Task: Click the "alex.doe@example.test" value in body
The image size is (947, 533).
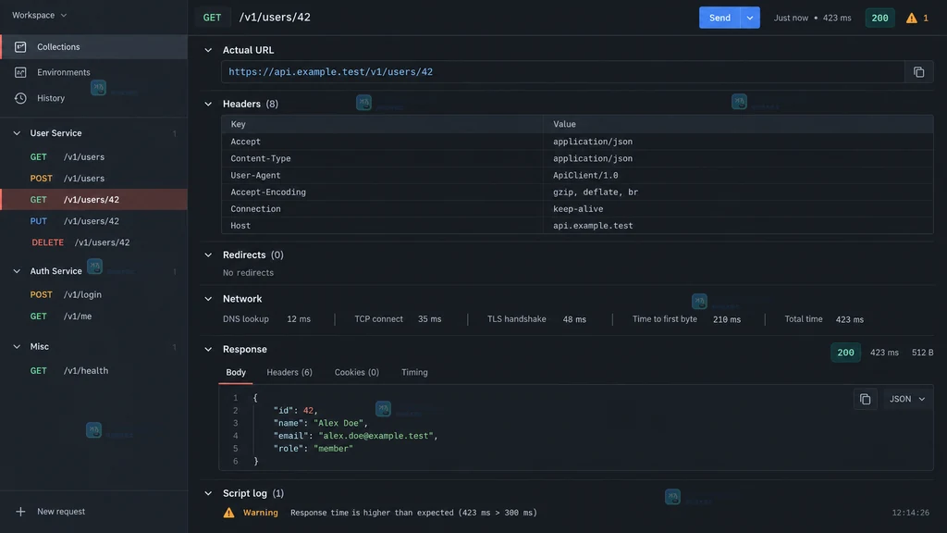Action: (x=375, y=436)
